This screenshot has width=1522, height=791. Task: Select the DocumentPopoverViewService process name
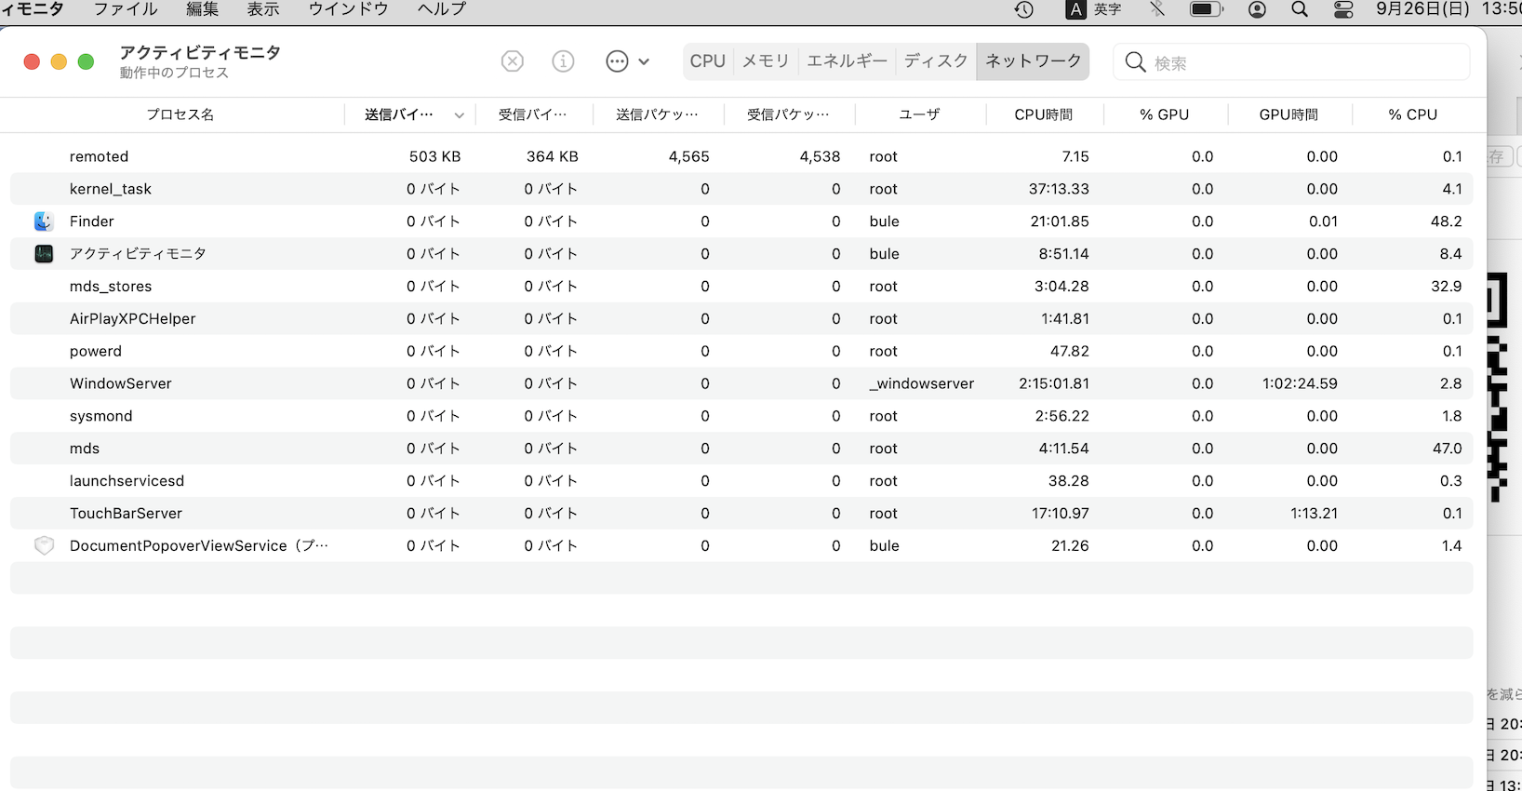click(x=198, y=546)
